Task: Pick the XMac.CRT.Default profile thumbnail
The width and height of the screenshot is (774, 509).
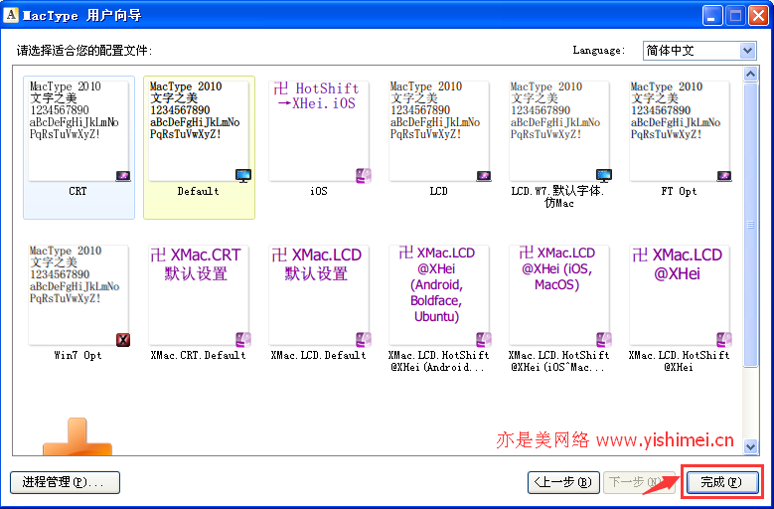Action: (x=199, y=295)
